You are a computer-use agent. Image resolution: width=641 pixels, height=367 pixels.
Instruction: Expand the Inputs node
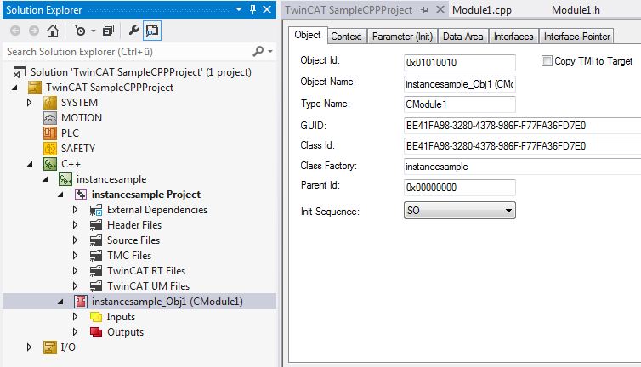75,317
